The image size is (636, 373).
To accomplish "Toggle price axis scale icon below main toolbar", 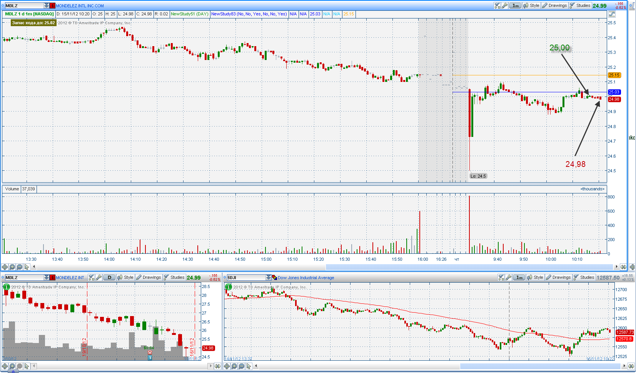I will (x=612, y=14).
